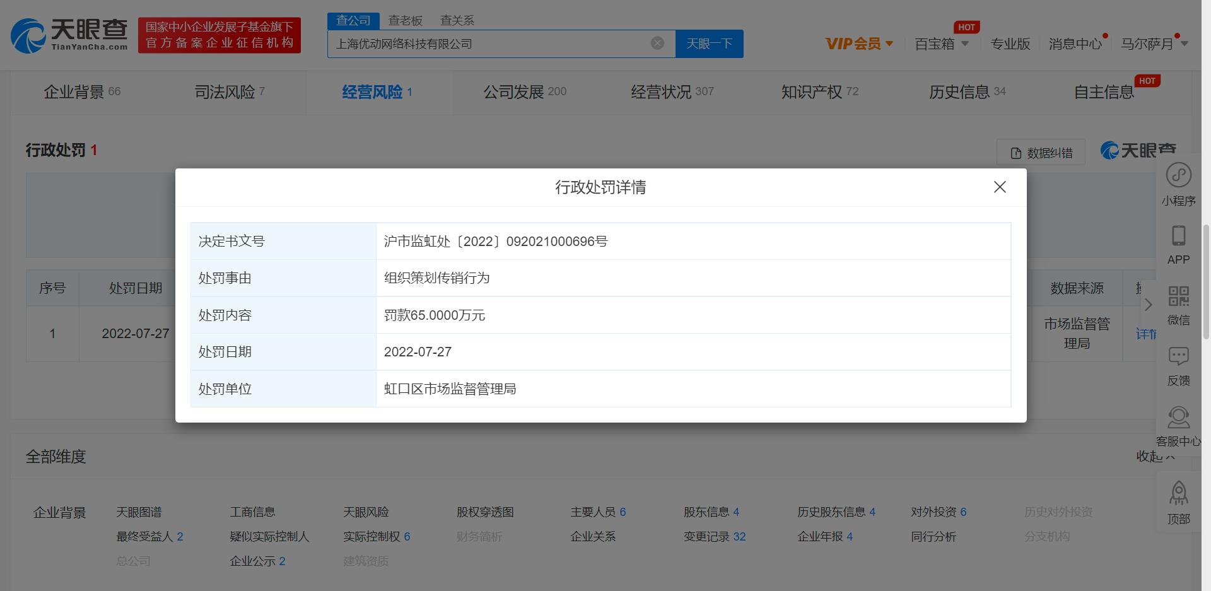
Task: Open 历史股东信息 4 link
Action: click(x=836, y=512)
